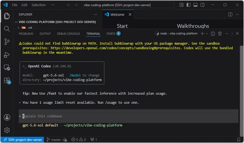Open forwarded ports indicator in the status bar
Image resolution: width=244 pixels, height=143 pixels.
coord(94,140)
